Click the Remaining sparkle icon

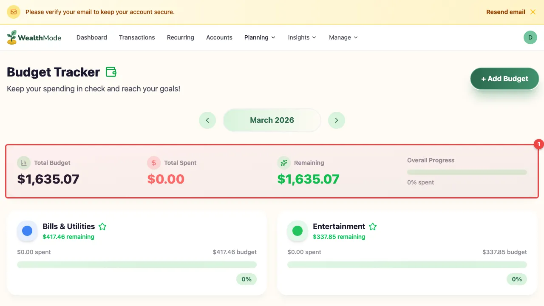284,163
